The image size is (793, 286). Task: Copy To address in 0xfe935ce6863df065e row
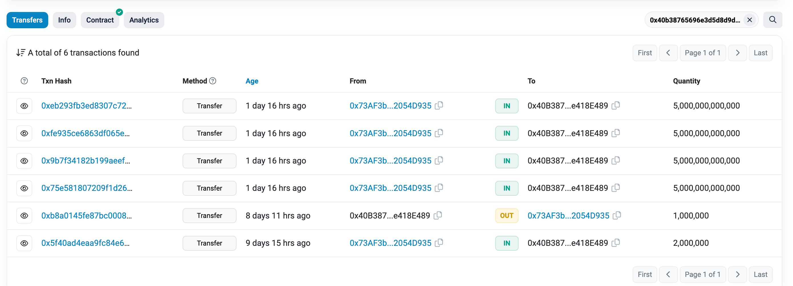coord(616,133)
